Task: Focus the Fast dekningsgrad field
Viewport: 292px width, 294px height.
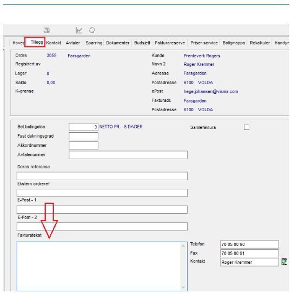Action: click(83, 136)
